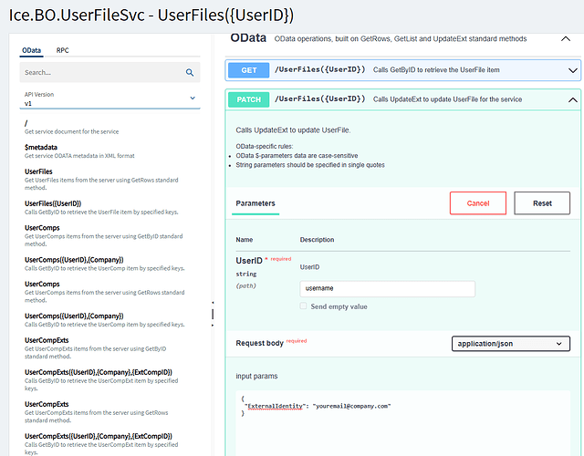Open the root / service document entry
This screenshot has height=456, width=584.
coord(71,127)
